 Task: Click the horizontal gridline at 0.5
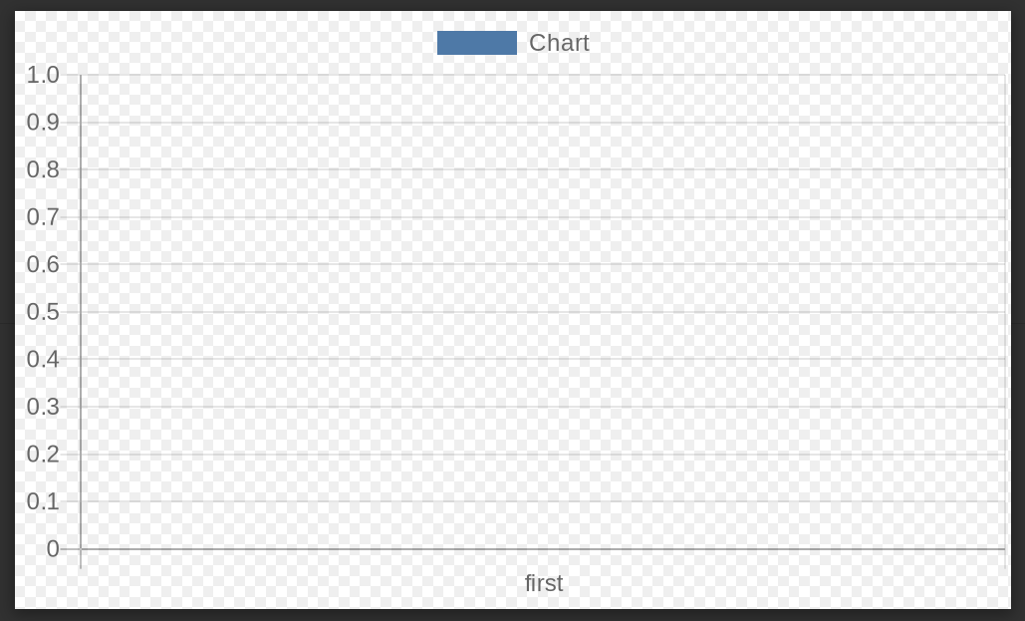coord(543,311)
